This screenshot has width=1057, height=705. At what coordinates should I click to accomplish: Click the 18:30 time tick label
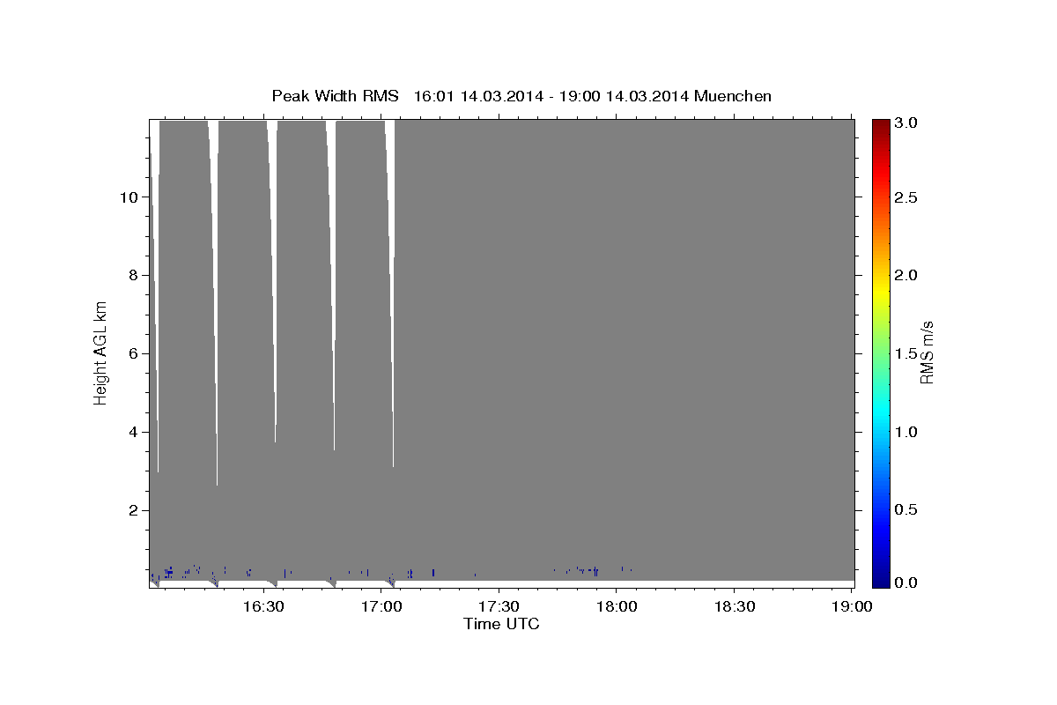click(x=735, y=607)
